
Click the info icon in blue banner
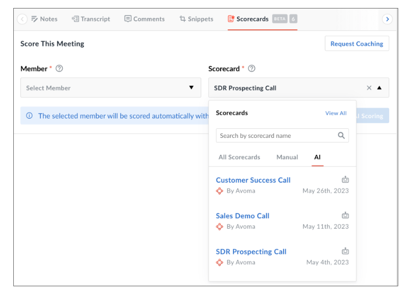click(29, 115)
